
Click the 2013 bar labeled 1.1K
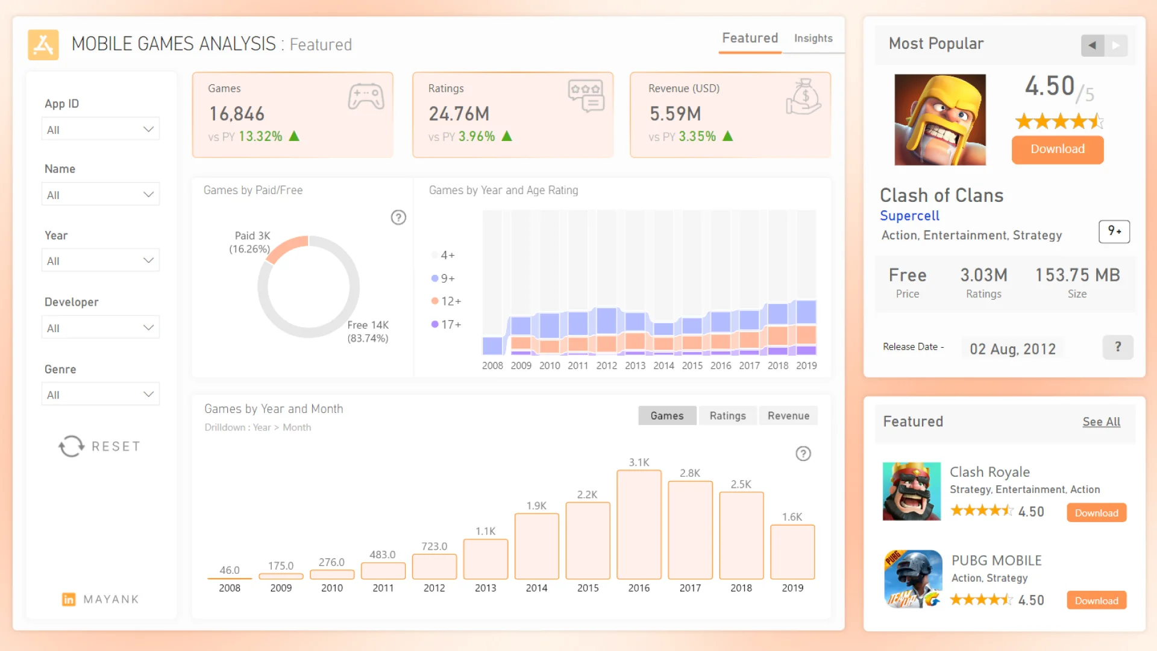485,559
